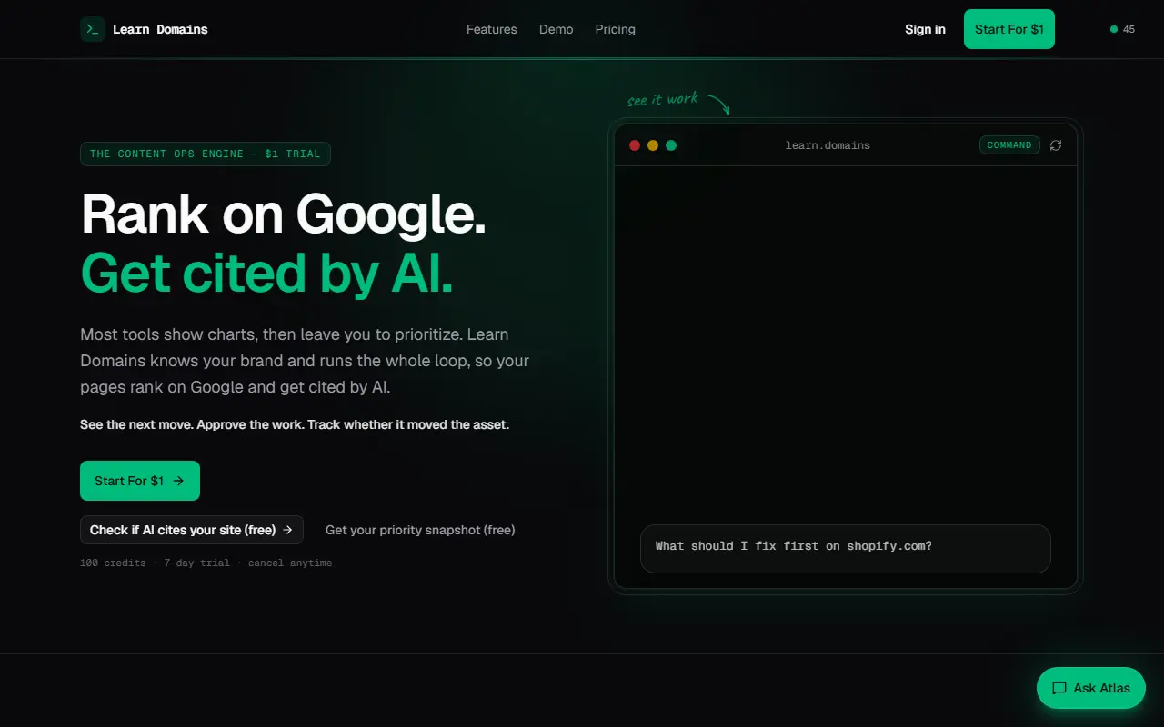Click the 100 credits 7-day trial text
This screenshot has width=1164, height=727.
click(x=206, y=563)
